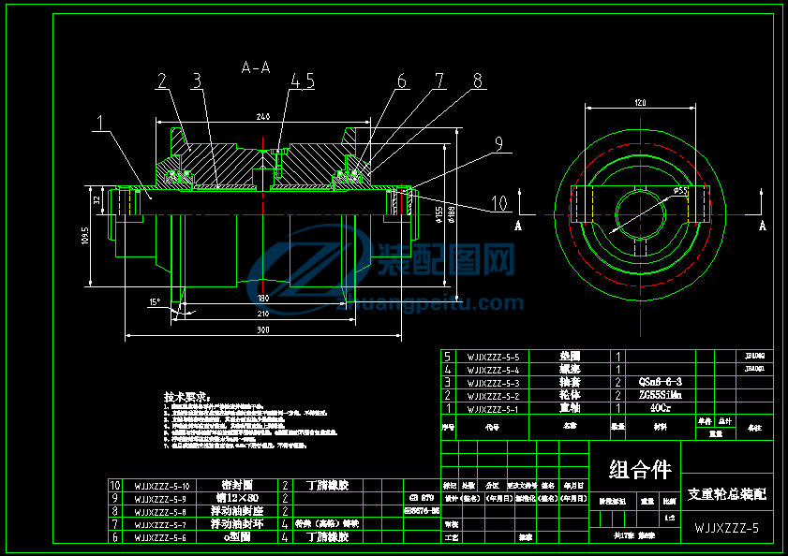Image resolution: width=788 pixels, height=556 pixels.
Task: Select the '销12×80' part name cell
Action: coord(237,498)
